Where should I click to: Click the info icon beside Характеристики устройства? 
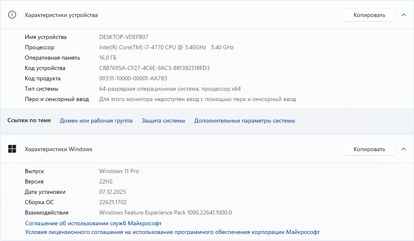tap(12, 15)
